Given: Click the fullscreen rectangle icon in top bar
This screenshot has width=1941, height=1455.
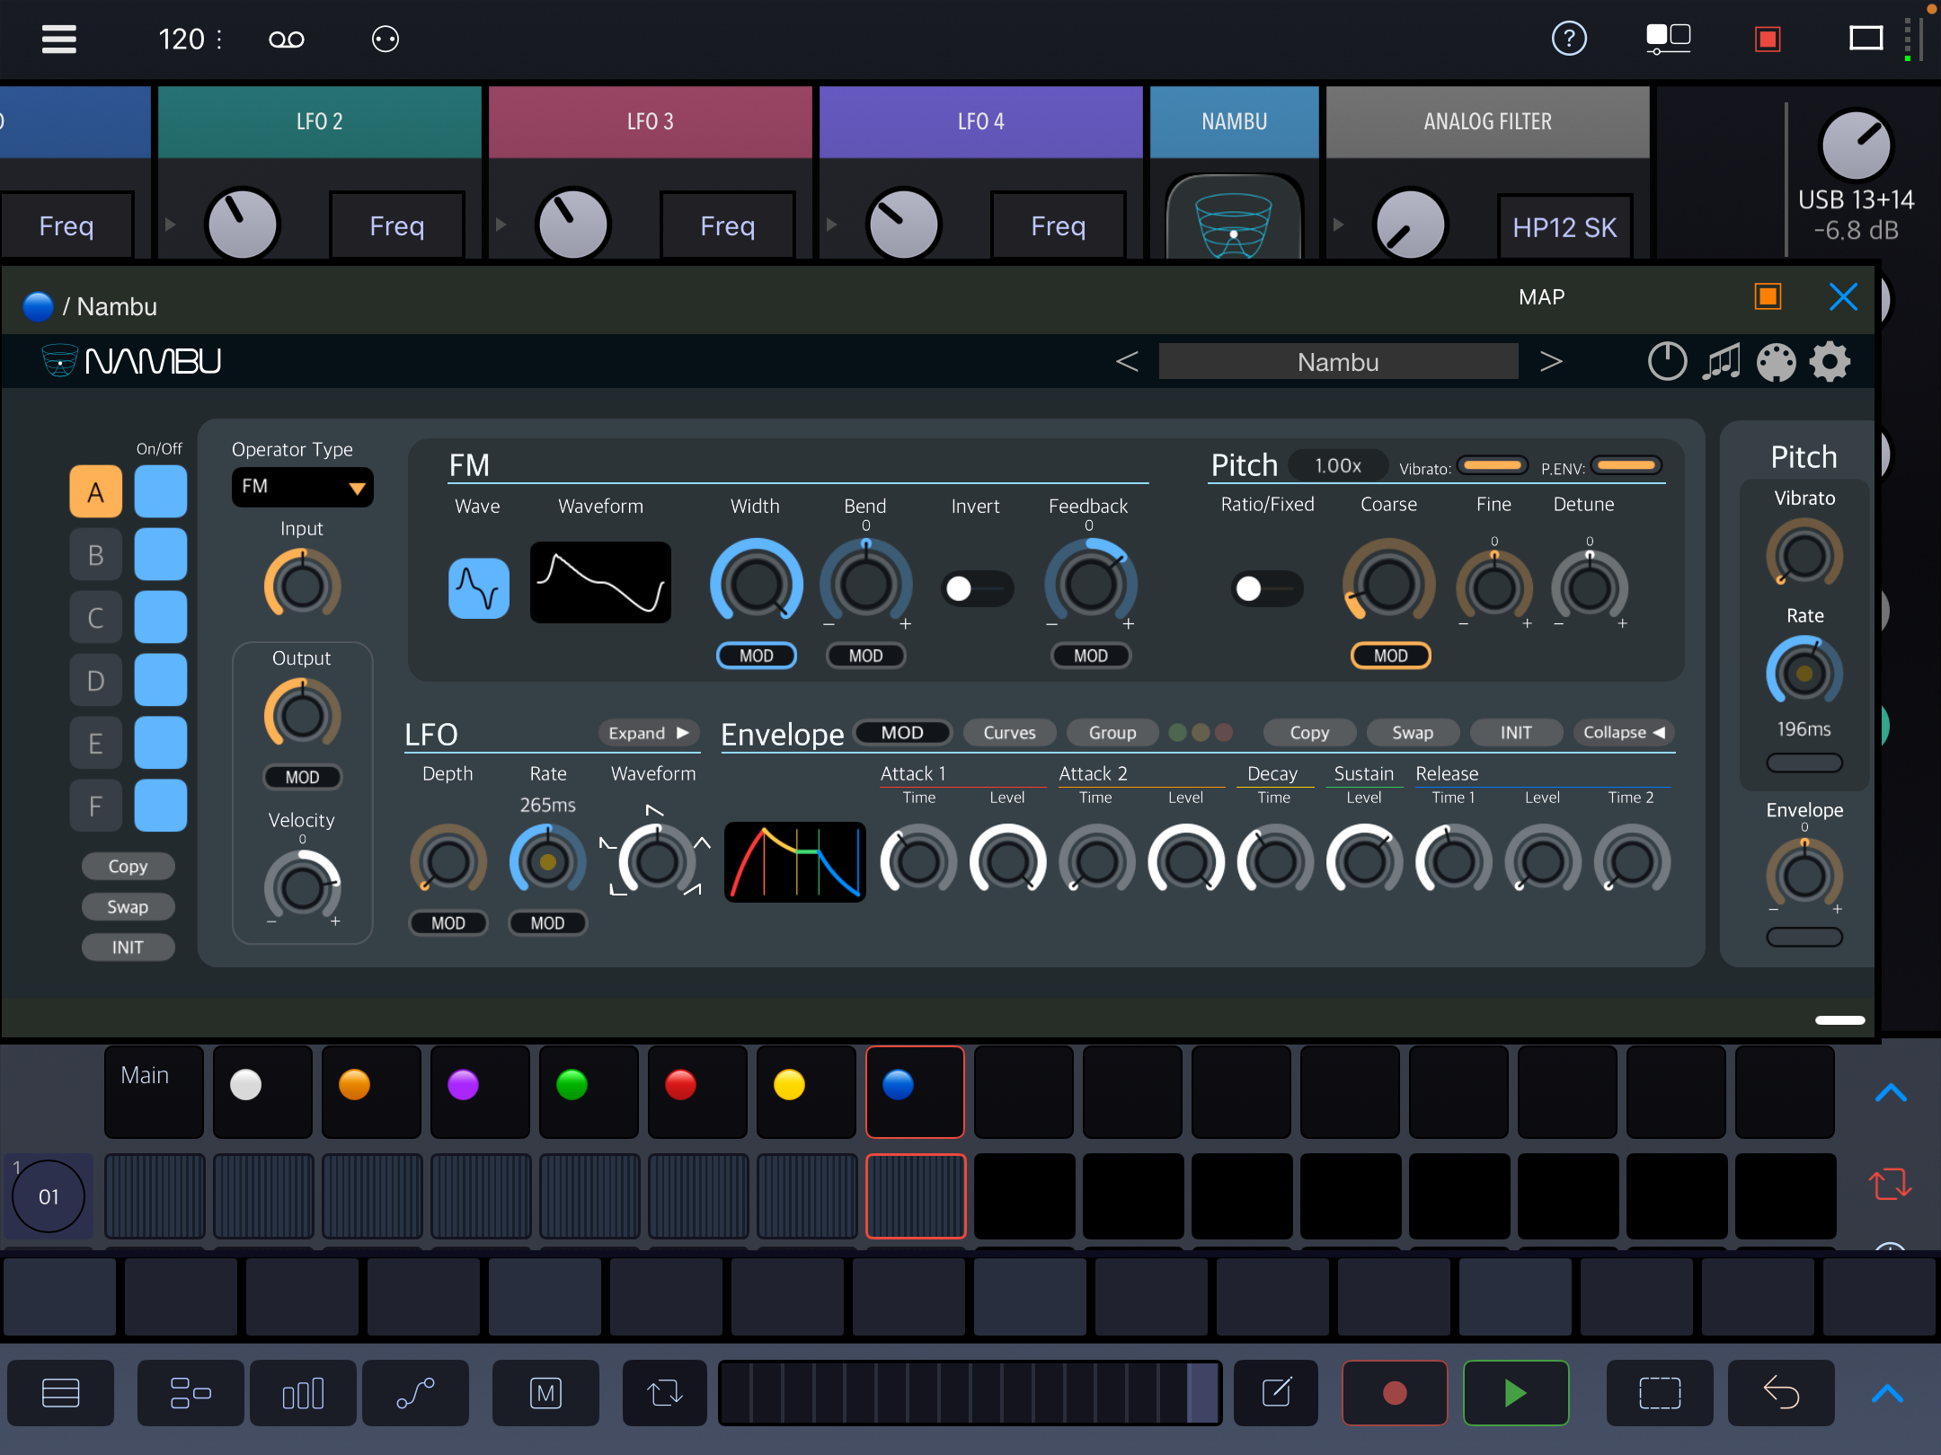Looking at the screenshot, I should (1866, 39).
